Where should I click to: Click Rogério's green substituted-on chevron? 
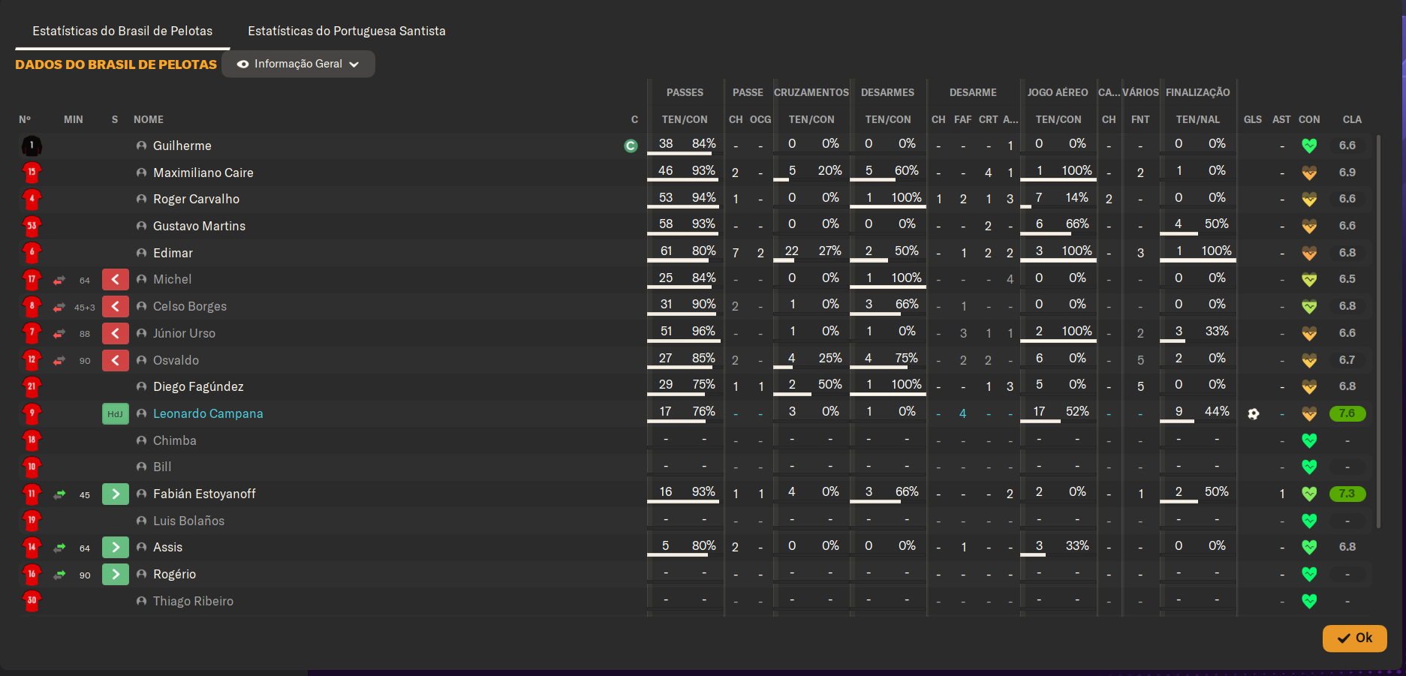(116, 574)
